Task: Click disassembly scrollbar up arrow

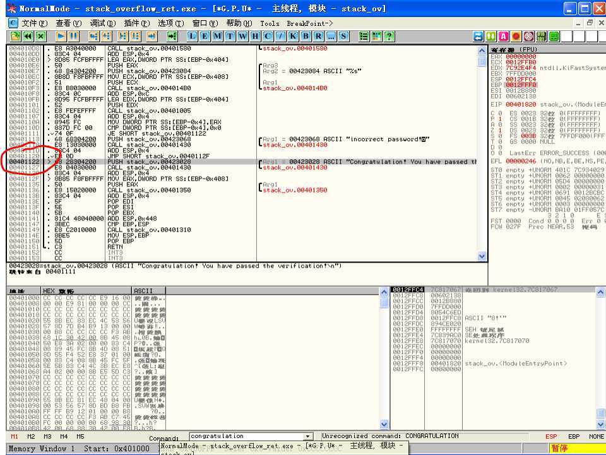Action: point(482,50)
